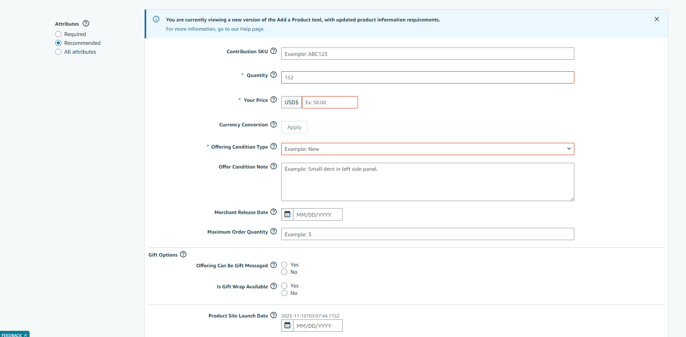Close the Feedback tab
686x337 pixels.
pos(26,335)
